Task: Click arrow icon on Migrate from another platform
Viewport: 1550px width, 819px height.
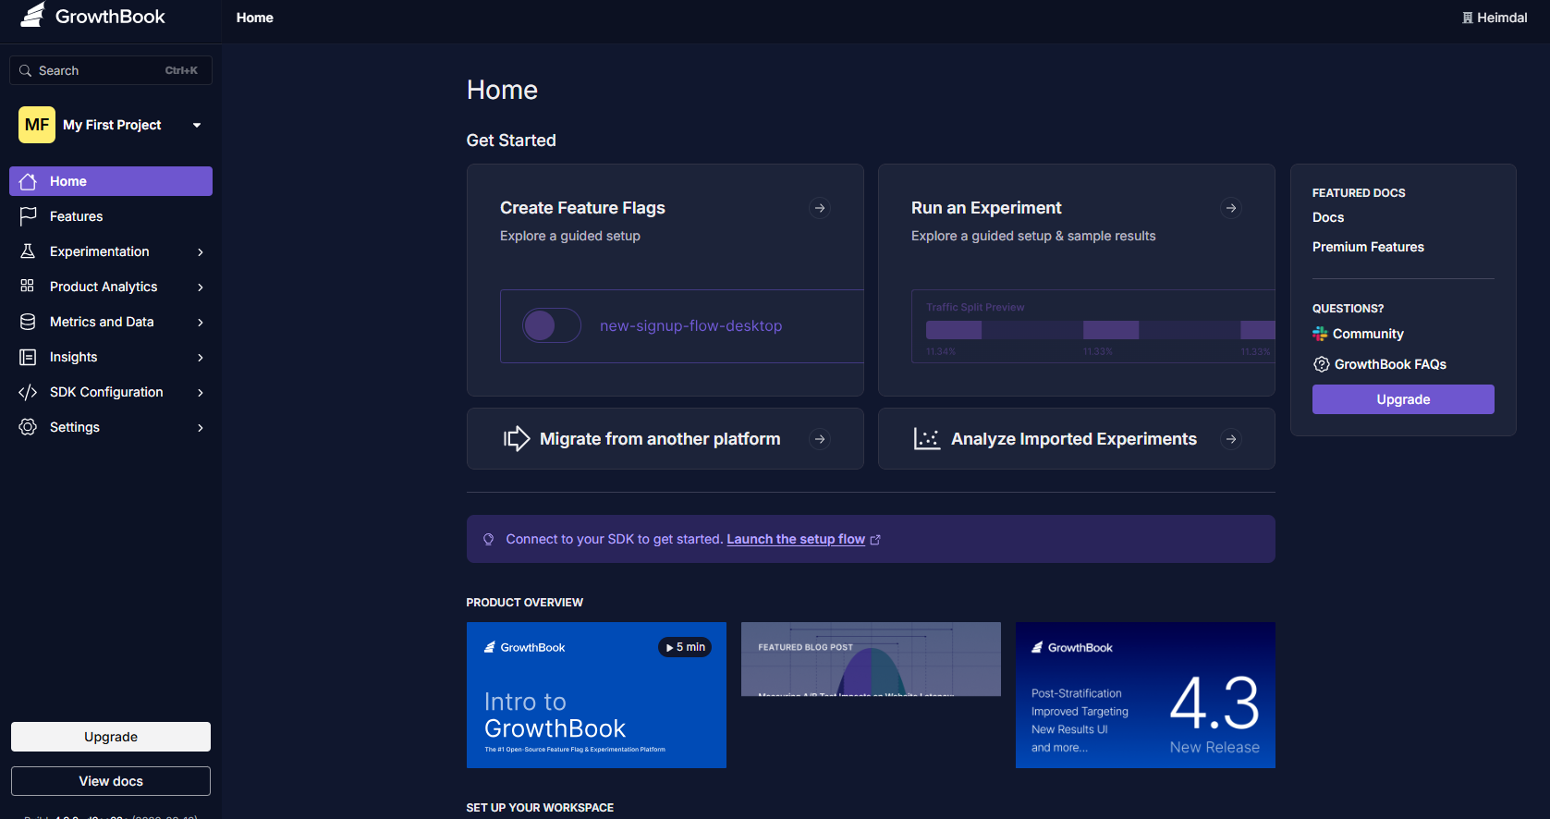Action: pos(820,439)
